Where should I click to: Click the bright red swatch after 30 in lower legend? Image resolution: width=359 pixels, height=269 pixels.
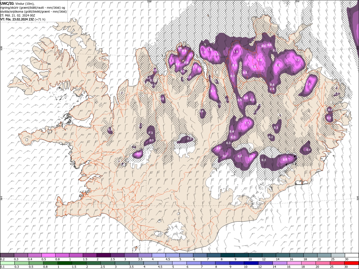coord(351,263)
